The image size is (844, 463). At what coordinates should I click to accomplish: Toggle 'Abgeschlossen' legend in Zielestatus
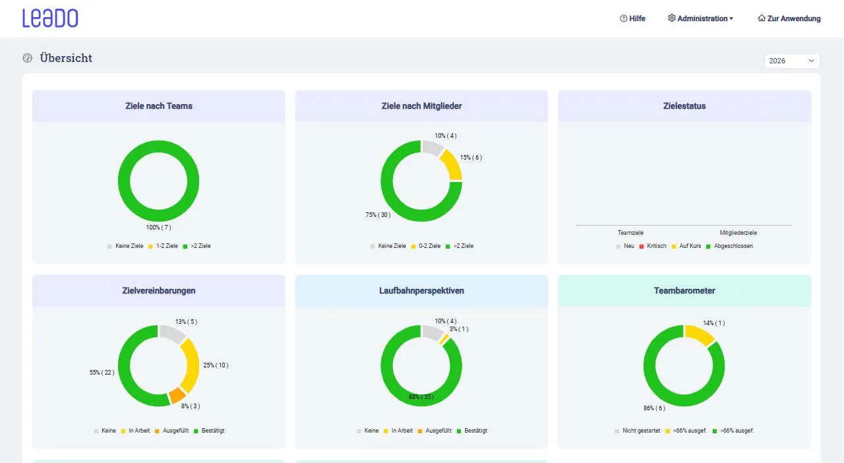pos(729,246)
